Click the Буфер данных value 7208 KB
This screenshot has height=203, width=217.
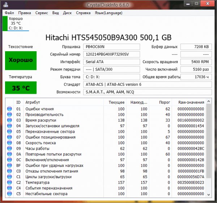[196, 47]
